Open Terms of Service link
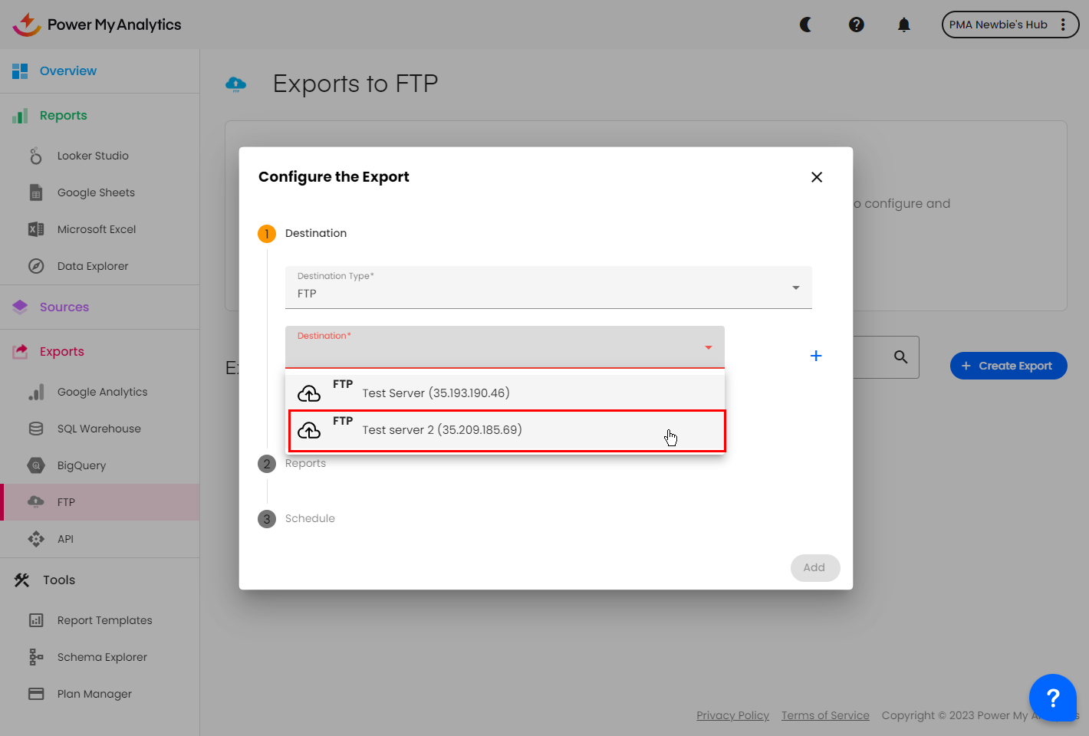This screenshot has width=1089, height=736. (x=825, y=715)
